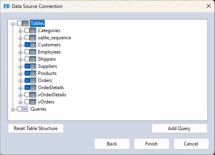
Task: Check the vOrderDetails checkbox
Action: click(x=27, y=95)
